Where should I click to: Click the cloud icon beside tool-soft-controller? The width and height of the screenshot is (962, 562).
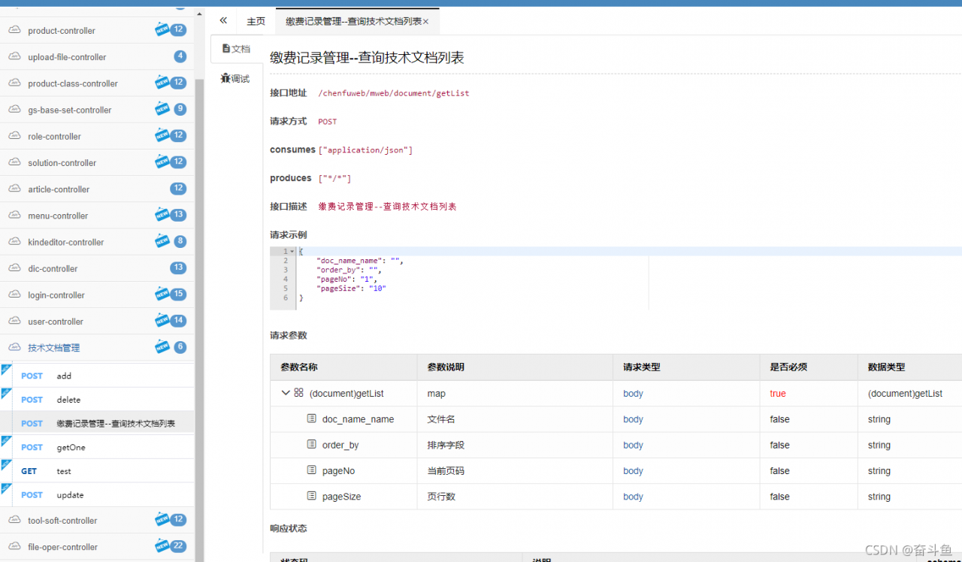coord(14,520)
